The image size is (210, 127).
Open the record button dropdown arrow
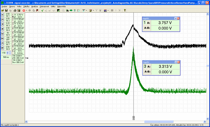pos(26,10)
